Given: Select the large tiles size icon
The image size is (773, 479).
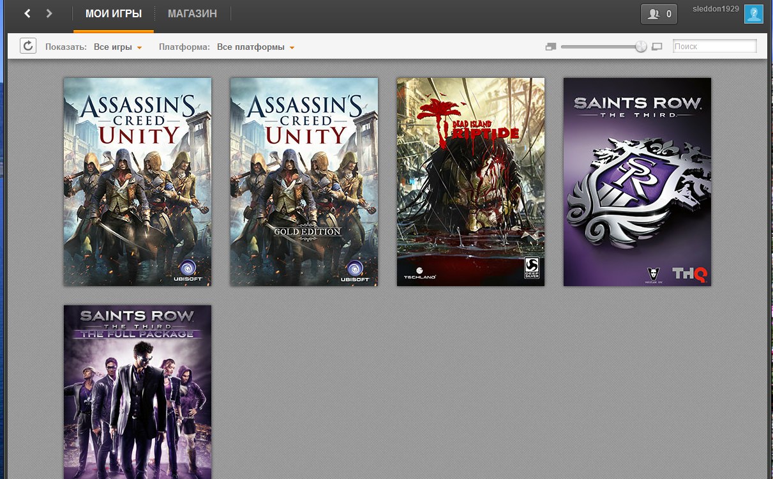Looking at the screenshot, I should (x=657, y=47).
